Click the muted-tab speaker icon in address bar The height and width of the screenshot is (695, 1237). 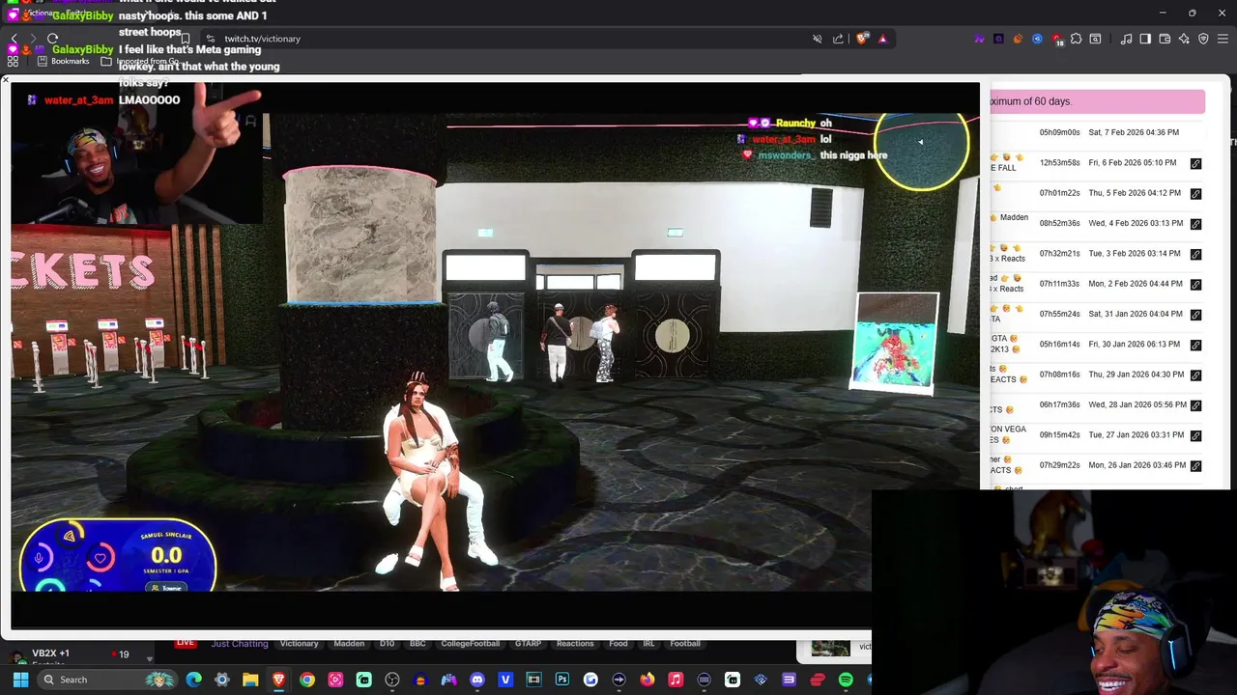pyautogui.click(x=818, y=39)
